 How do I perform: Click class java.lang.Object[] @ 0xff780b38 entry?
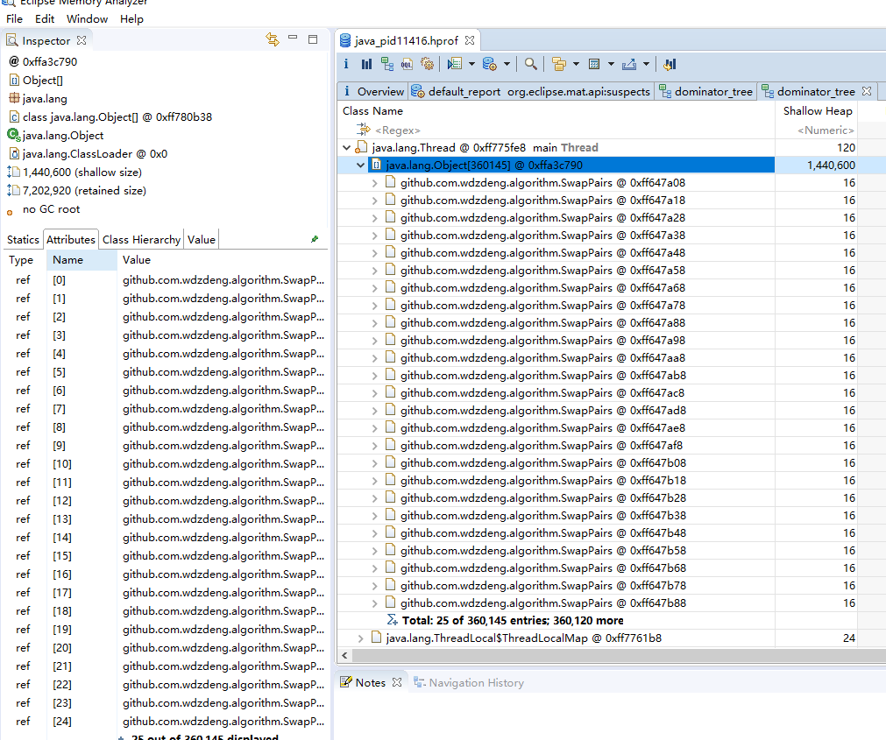click(110, 116)
